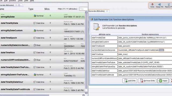The width and height of the screenshot is (172, 96).
Task: Click Tuesday (1) value text
Action: pos(70,76)
